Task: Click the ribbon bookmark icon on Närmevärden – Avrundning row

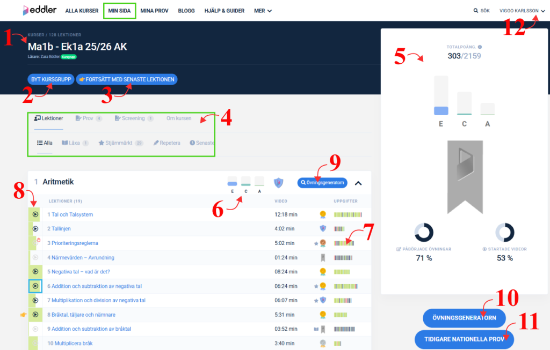Action: pyautogui.click(x=323, y=258)
